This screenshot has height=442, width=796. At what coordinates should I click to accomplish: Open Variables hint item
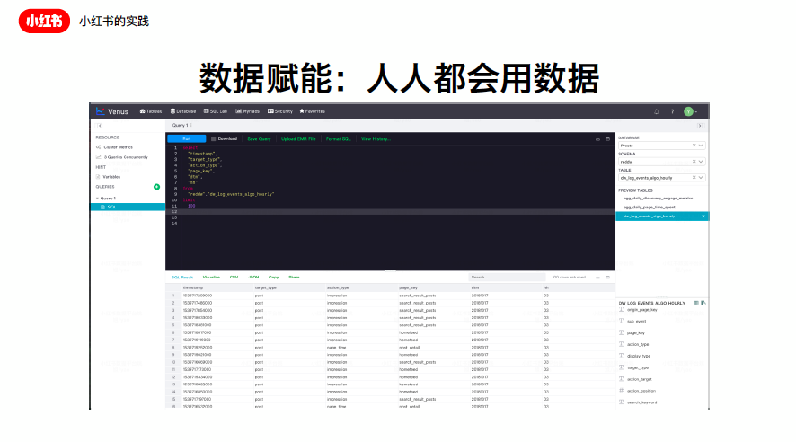click(x=108, y=177)
